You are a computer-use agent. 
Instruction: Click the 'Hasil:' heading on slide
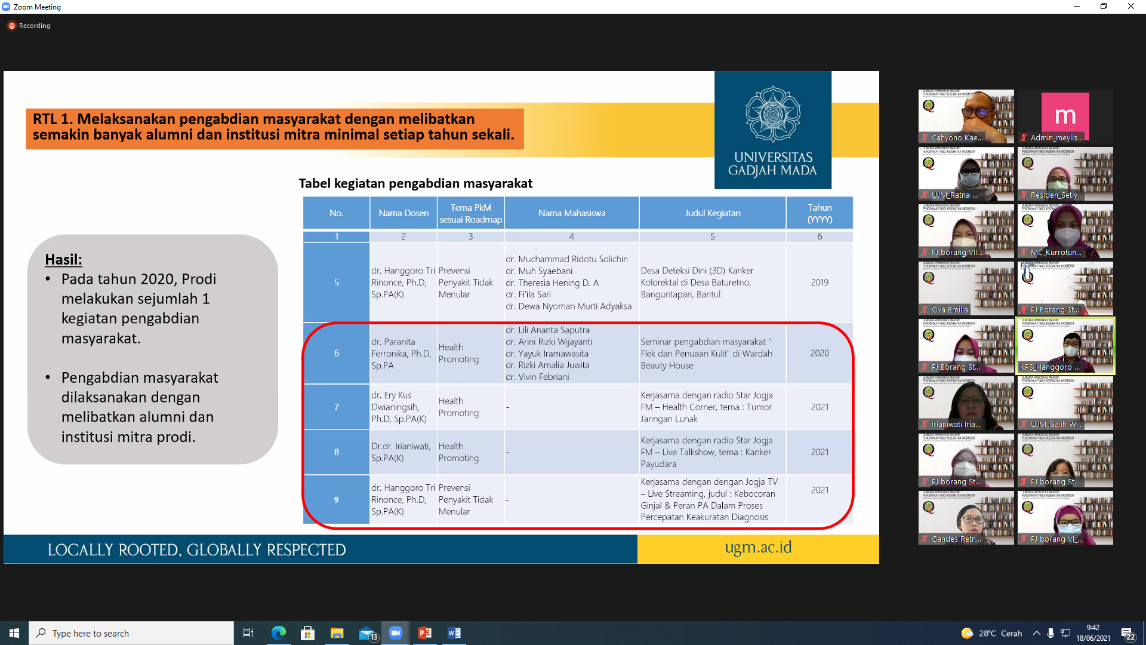coord(63,260)
